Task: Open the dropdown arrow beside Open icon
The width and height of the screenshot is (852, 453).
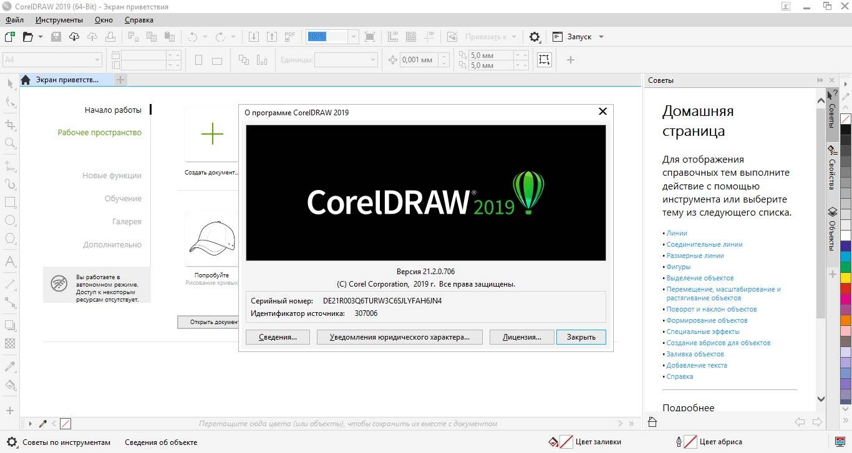Action: pos(41,37)
